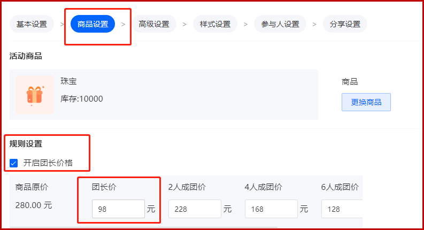The width and height of the screenshot is (424, 230).
Task: Open the 参与人设置 step
Action: tap(280, 24)
